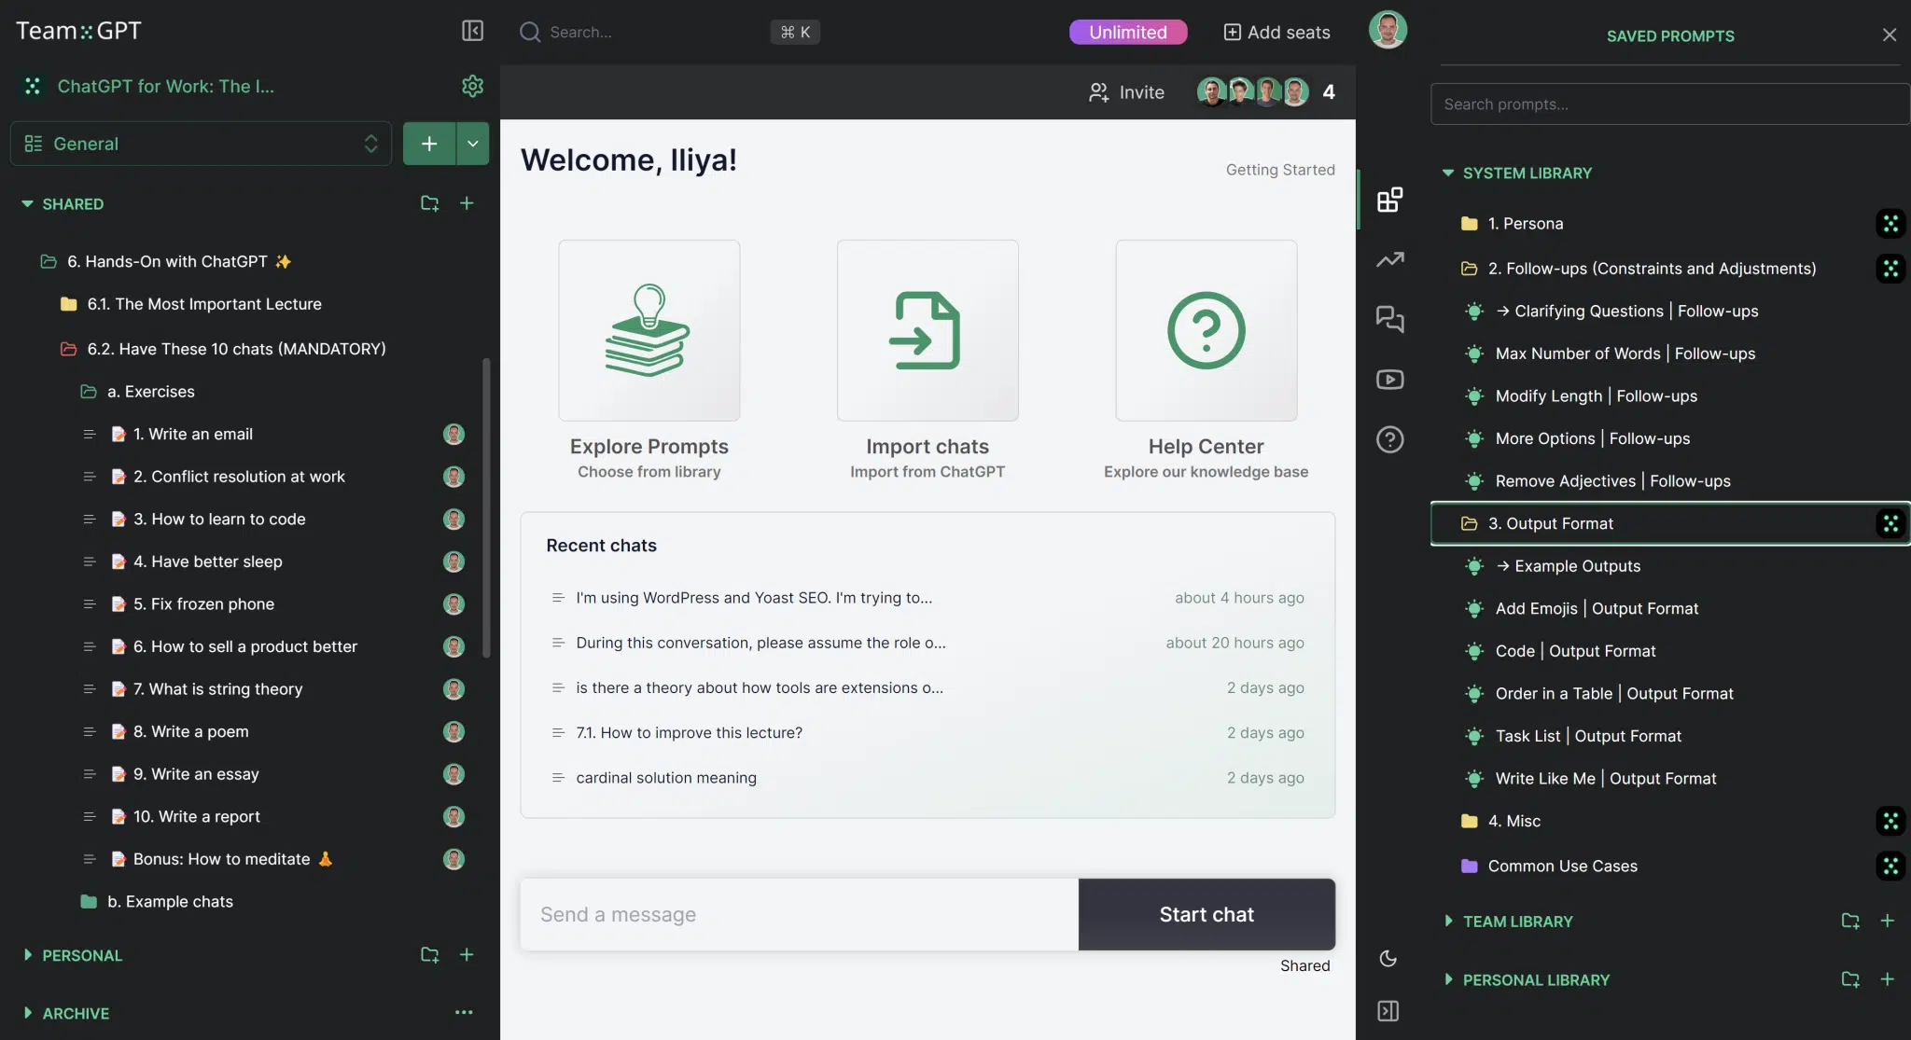The height and width of the screenshot is (1040, 1911).
Task: Click the Start chat button
Action: [x=1206, y=915]
